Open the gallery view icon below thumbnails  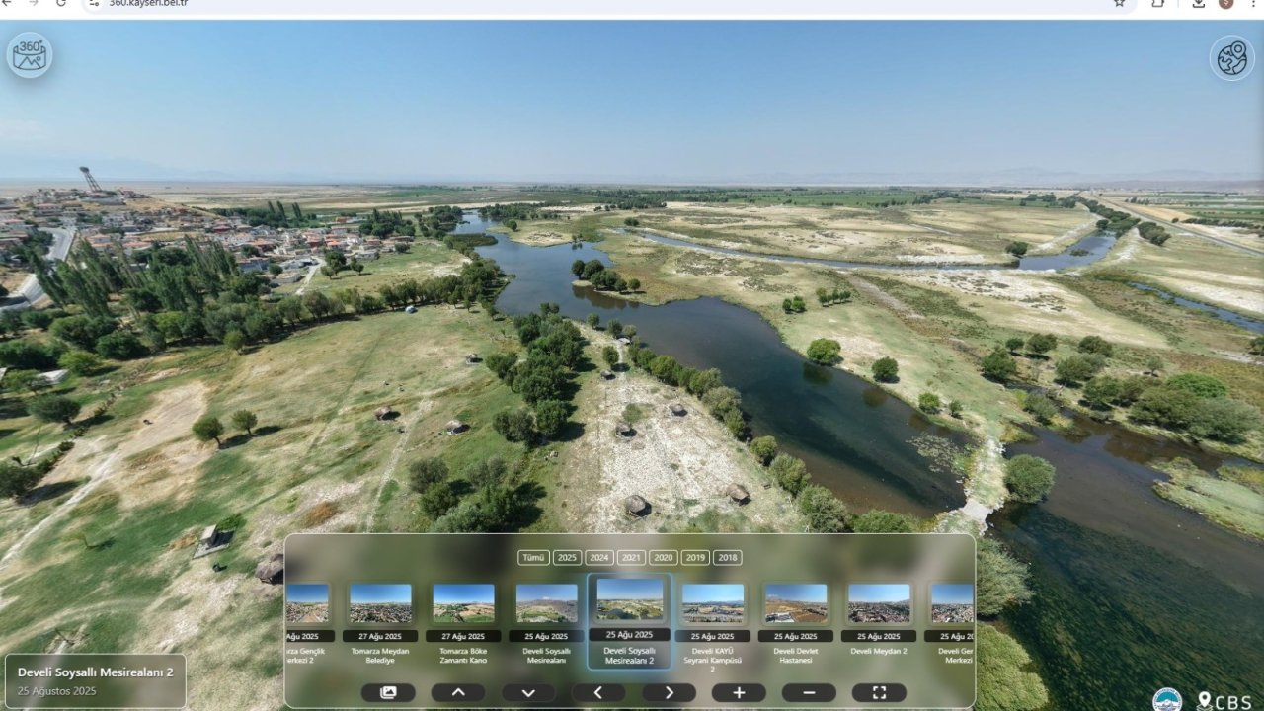tap(391, 691)
